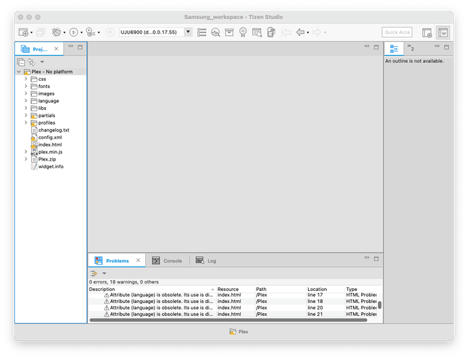Open the performance monitor graph icon
This screenshot has height=358, width=468.
pos(216,32)
